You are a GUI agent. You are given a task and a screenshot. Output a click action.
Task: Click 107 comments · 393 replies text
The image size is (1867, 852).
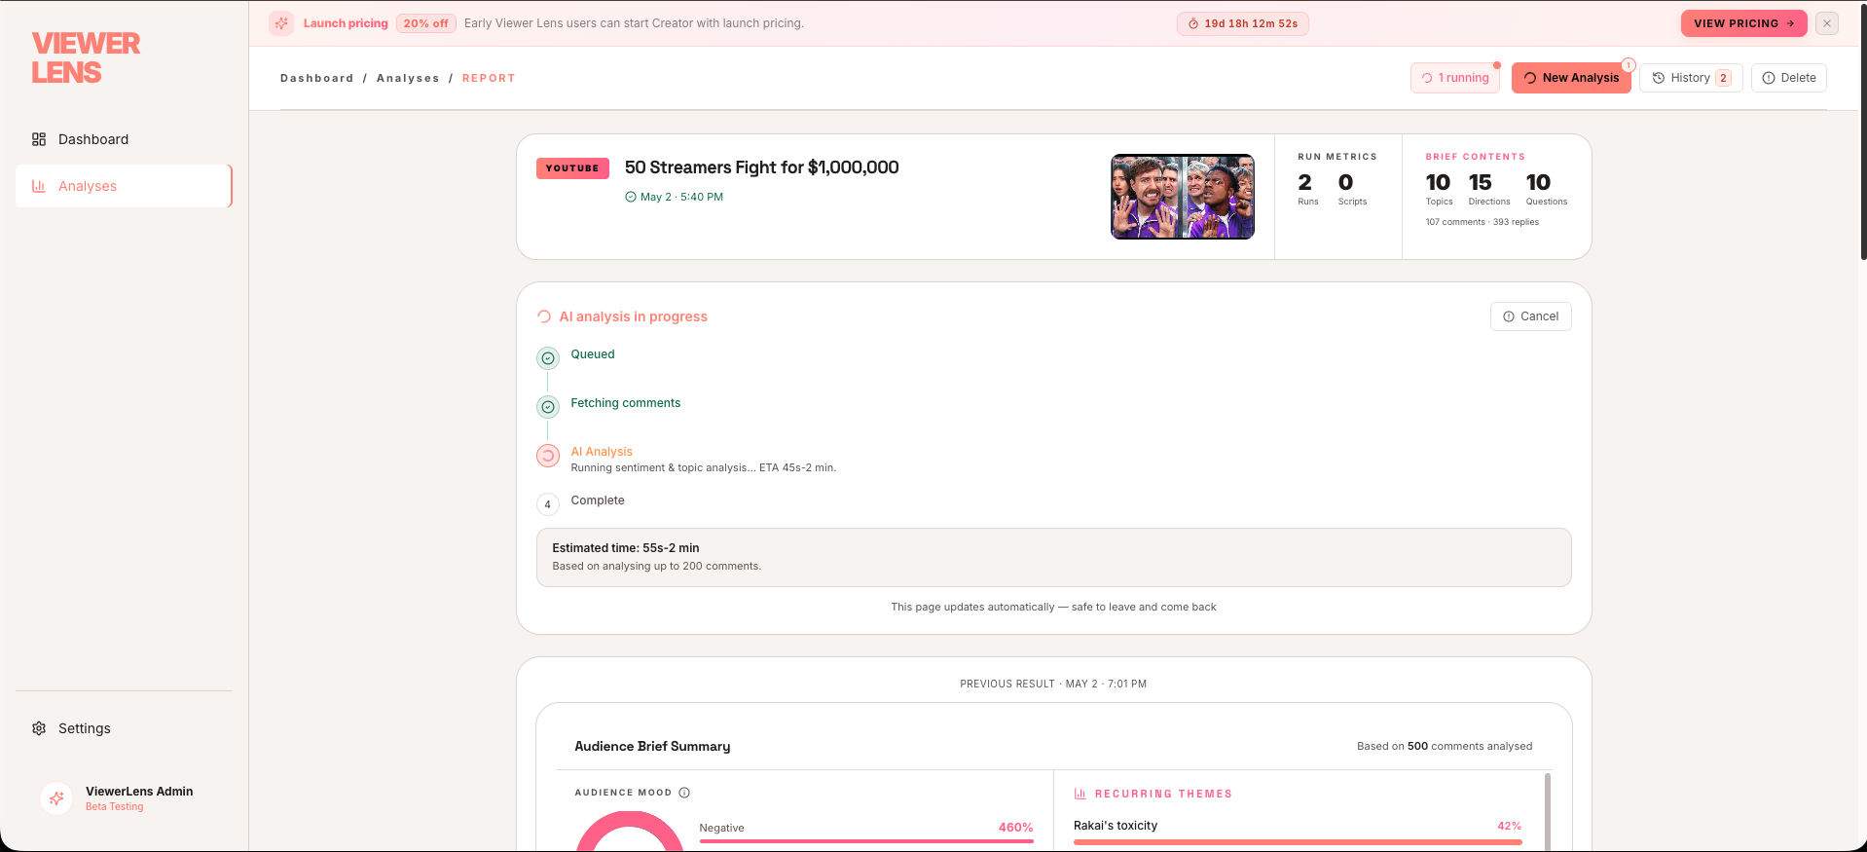[1483, 222]
